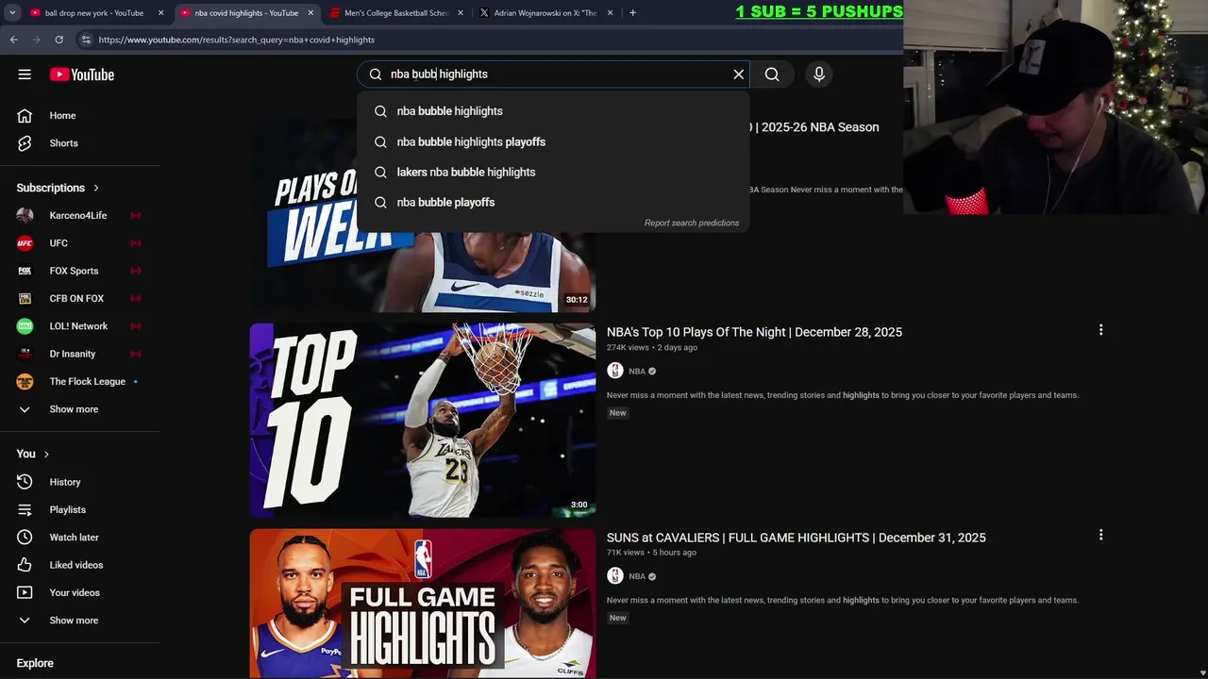Close the Men's College Basketball tab
Image resolution: width=1208 pixels, height=679 pixels.
[x=461, y=13]
